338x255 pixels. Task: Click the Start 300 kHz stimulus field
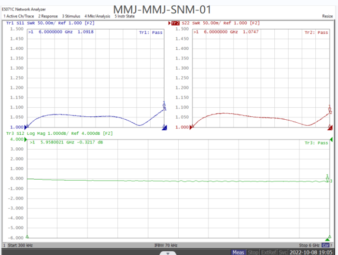[20, 245]
